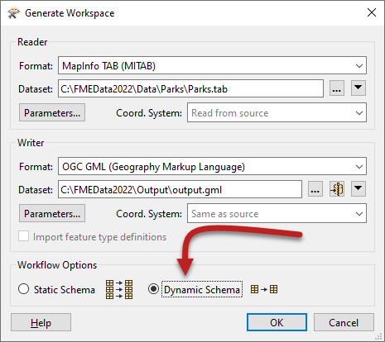Click the Writer Parameters button
The height and width of the screenshot is (342, 385).
pyautogui.click(x=52, y=213)
